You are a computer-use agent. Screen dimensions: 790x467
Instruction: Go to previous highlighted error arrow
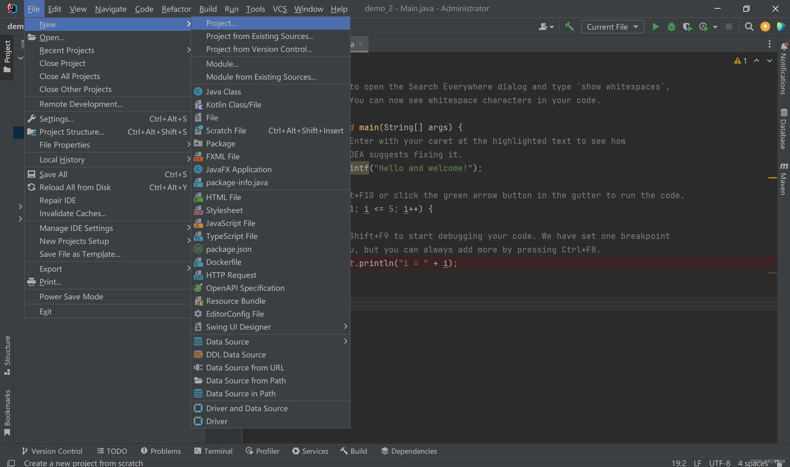pos(757,60)
